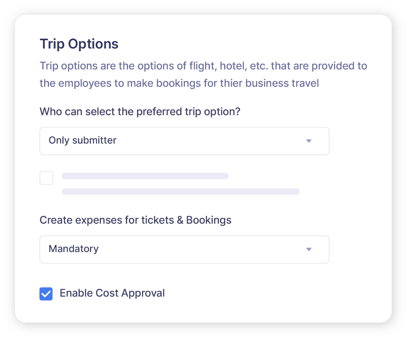The image size is (409, 340).
Task: Check the empty checkbox below the submitter dropdown
Action: (46, 178)
